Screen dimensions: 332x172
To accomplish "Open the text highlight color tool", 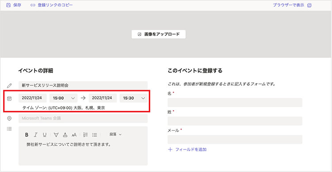I will pyautogui.click(x=56, y=135).
